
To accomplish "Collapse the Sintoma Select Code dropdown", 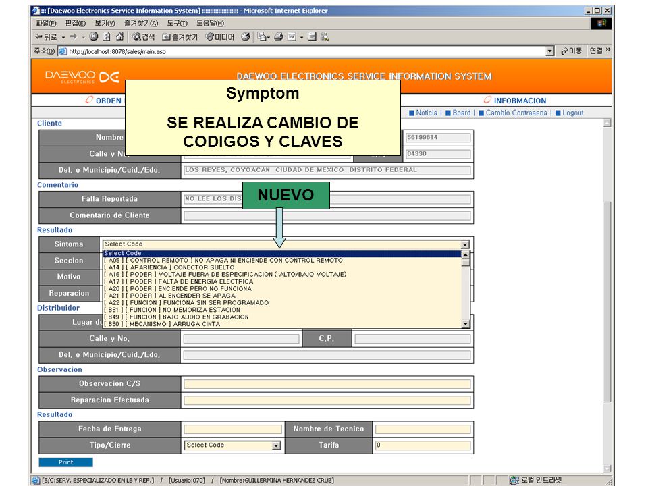I will (x=465, y=244).
